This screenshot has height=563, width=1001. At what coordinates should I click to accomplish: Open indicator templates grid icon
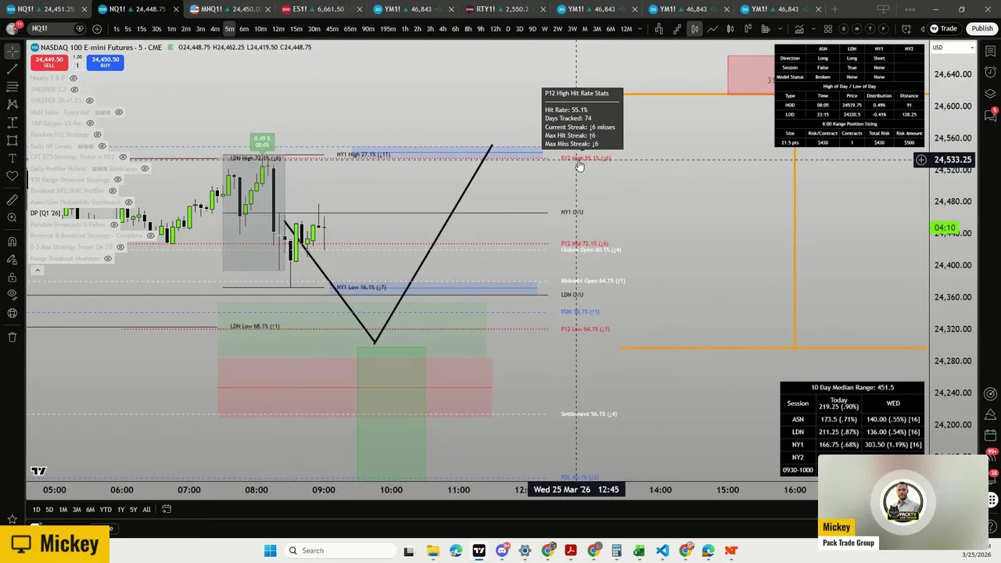click(828, 29)
